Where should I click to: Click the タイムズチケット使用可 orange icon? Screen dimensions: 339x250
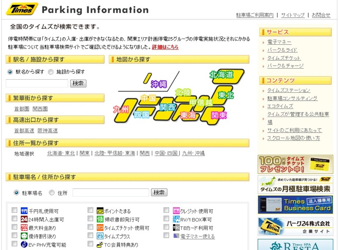point(100,227)
